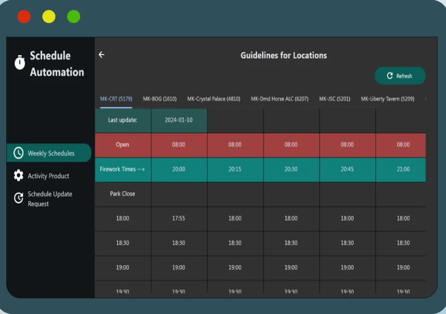
Task: Switch to the MK-Crystal Palace (4810) tab
Action: click(214, 99)
